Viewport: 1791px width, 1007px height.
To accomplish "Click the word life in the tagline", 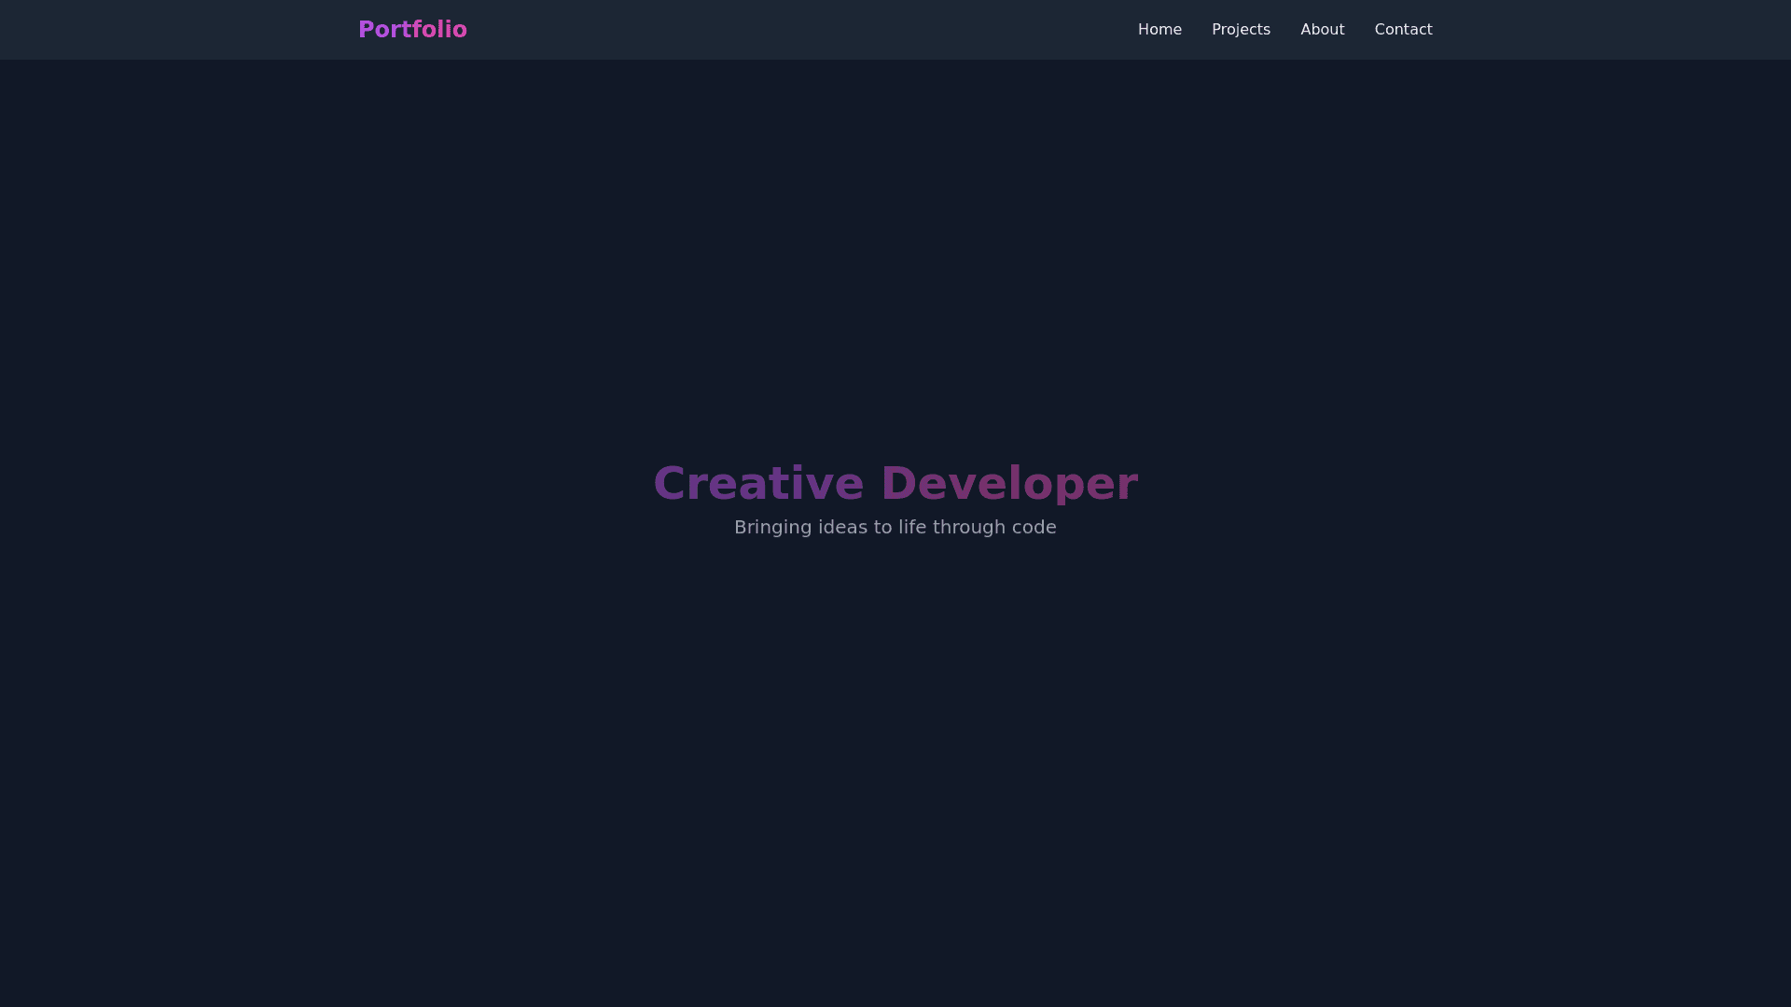I will (x=912, y=528).
